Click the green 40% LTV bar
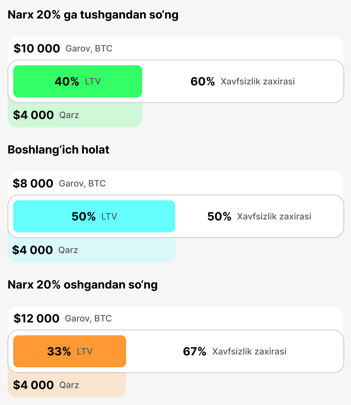 77,81
